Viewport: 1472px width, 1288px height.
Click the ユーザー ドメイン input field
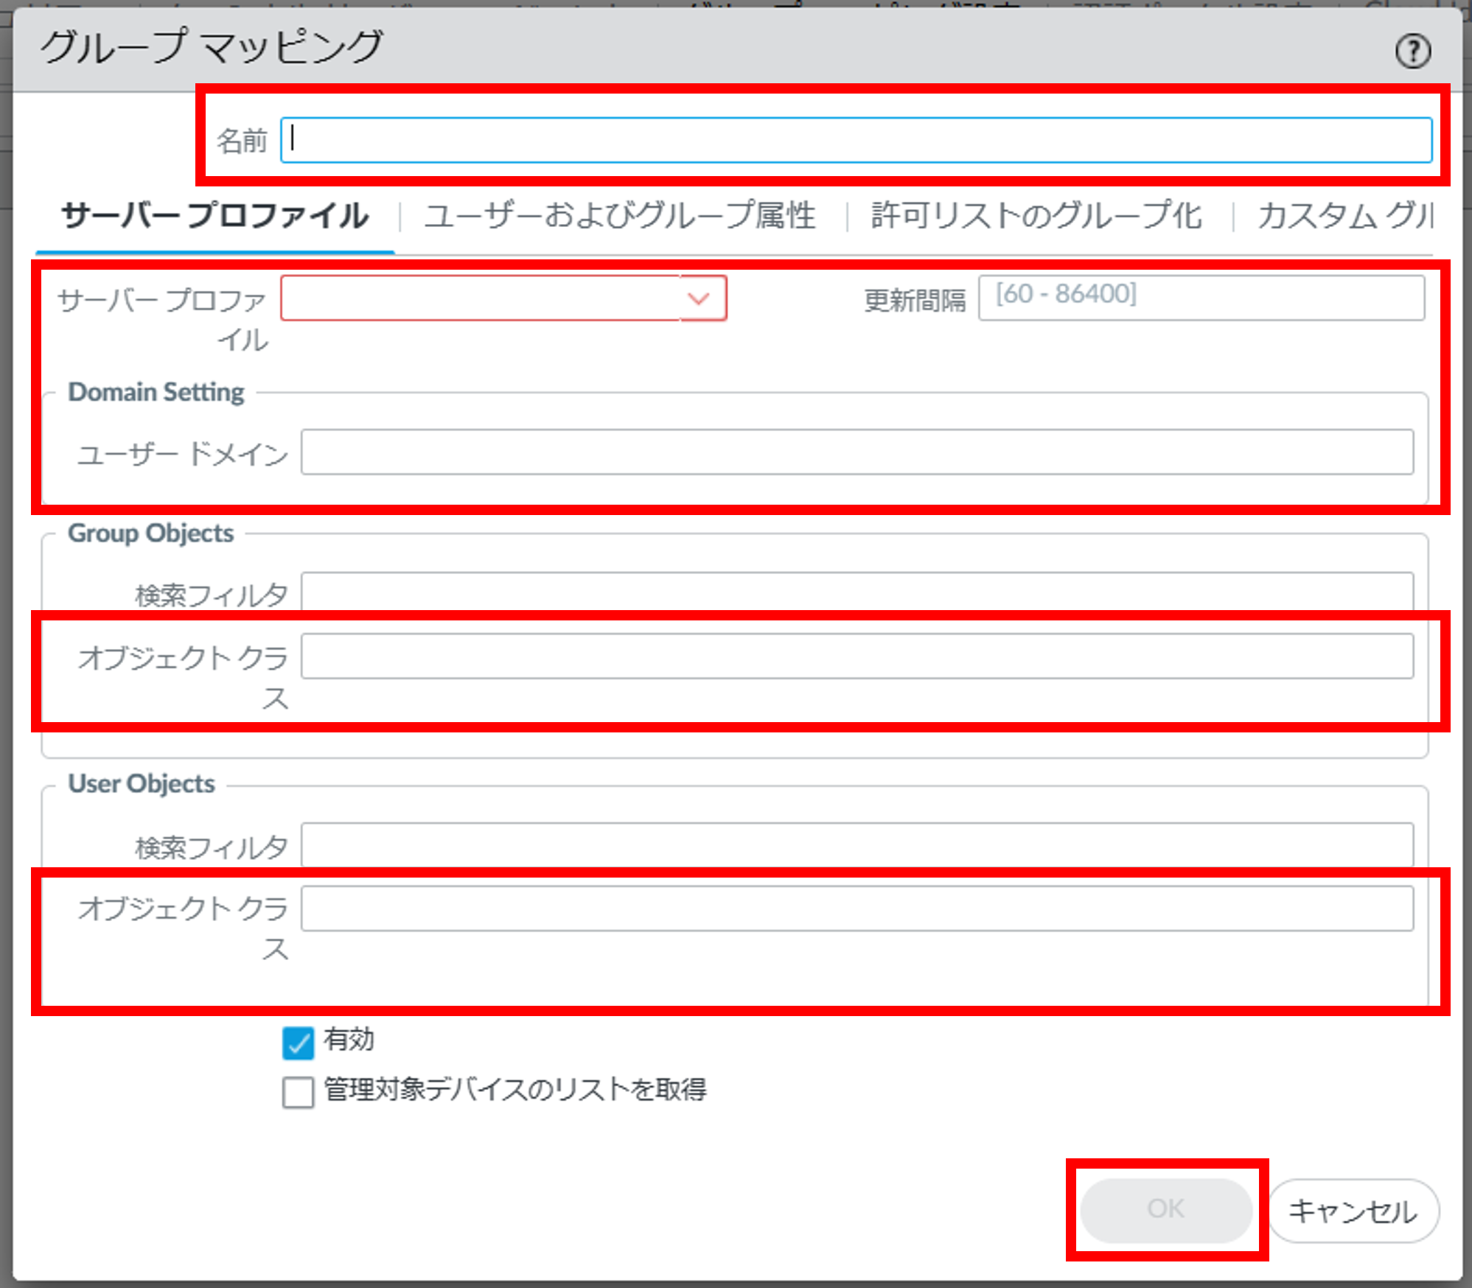(x=857, y=452)
